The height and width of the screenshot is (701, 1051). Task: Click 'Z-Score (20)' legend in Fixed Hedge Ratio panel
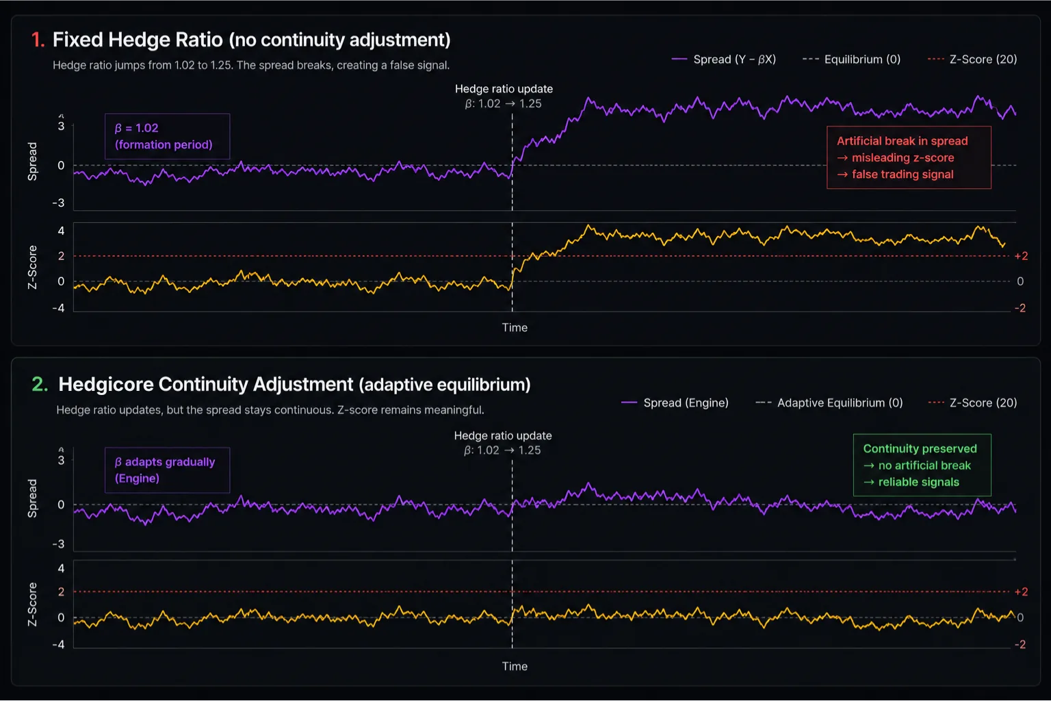[x=972, y=60]
